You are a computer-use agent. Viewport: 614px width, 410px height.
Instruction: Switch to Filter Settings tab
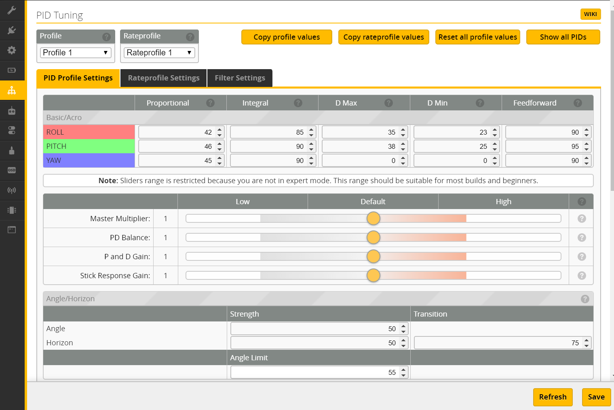point(240,78)
